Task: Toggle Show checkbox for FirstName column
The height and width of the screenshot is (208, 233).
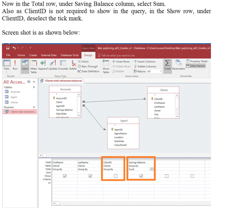Action: 65,176
